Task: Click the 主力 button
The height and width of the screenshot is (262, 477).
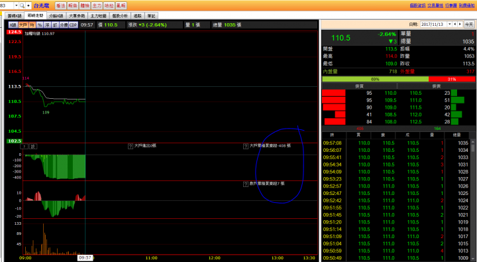Action: tap(97, 5)
